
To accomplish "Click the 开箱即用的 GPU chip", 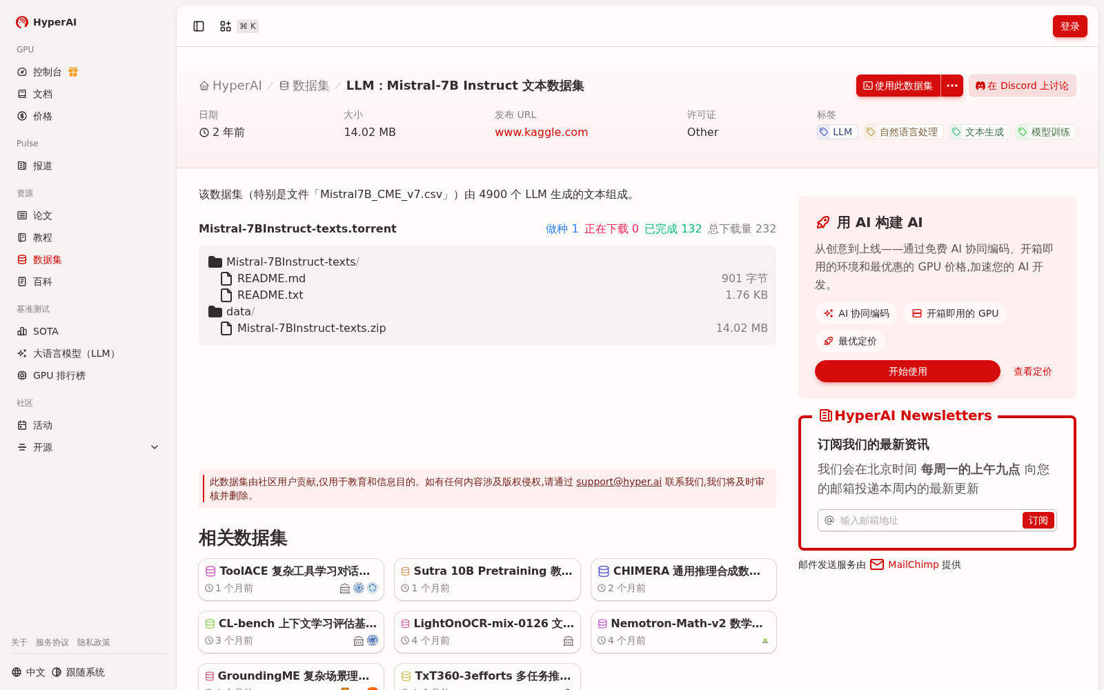I will 955,313.
